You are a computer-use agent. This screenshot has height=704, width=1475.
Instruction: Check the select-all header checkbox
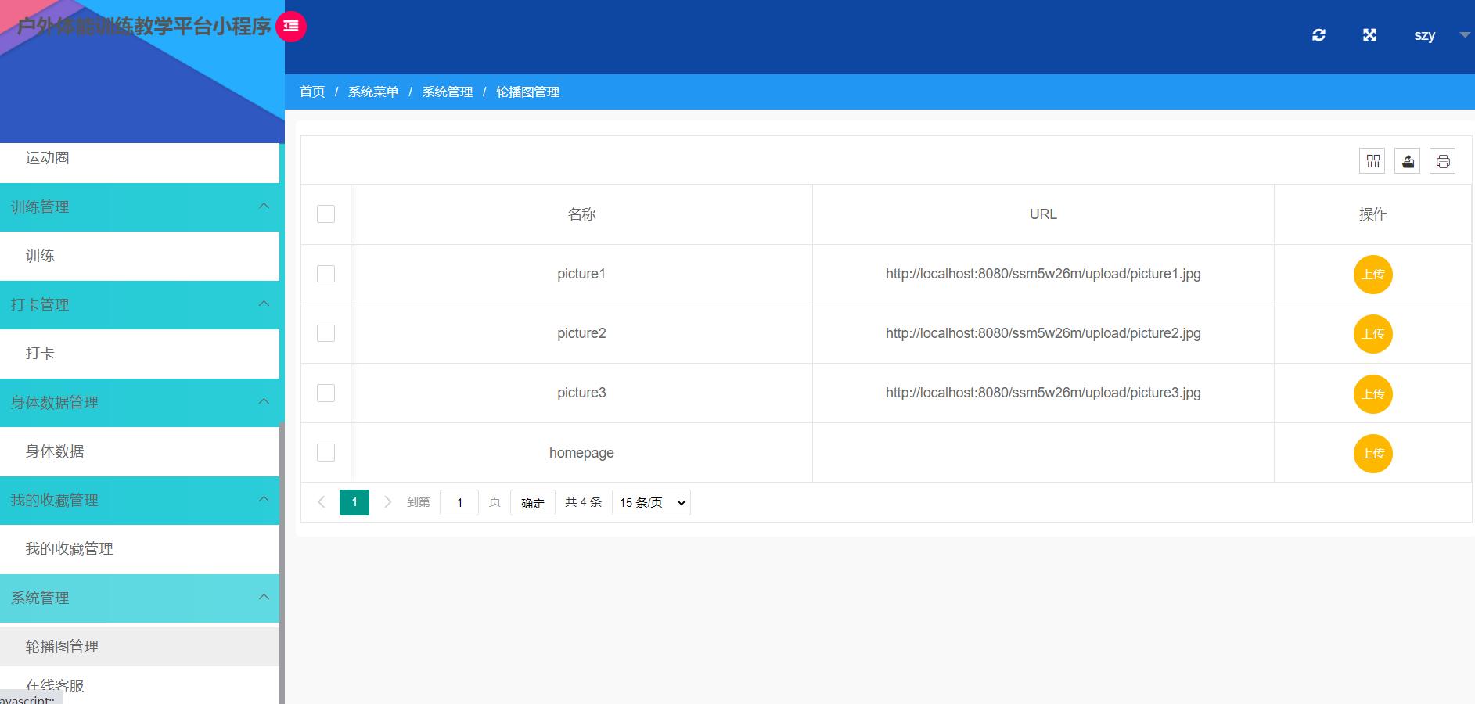pos(326,214)
